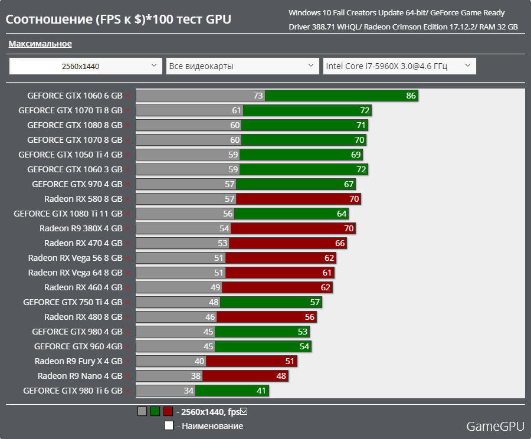Click the Radeon R9 Fury X 4 GB label
The height and width of the screenshot is (439, 531).
78,361
